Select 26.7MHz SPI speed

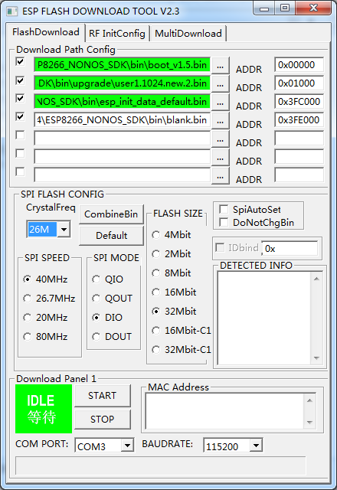pos(28,299)
